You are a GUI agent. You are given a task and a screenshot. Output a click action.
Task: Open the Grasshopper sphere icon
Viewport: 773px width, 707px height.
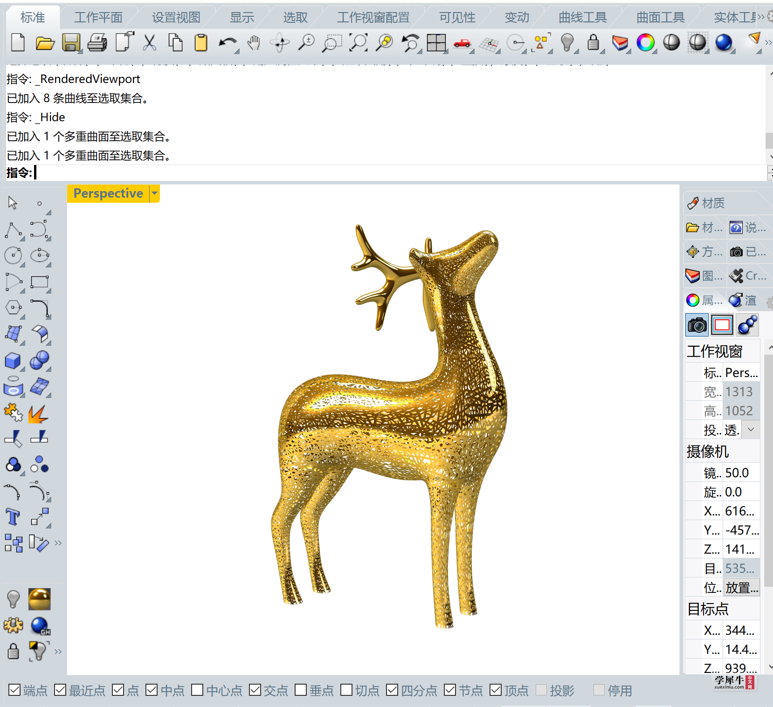point(40,626)
